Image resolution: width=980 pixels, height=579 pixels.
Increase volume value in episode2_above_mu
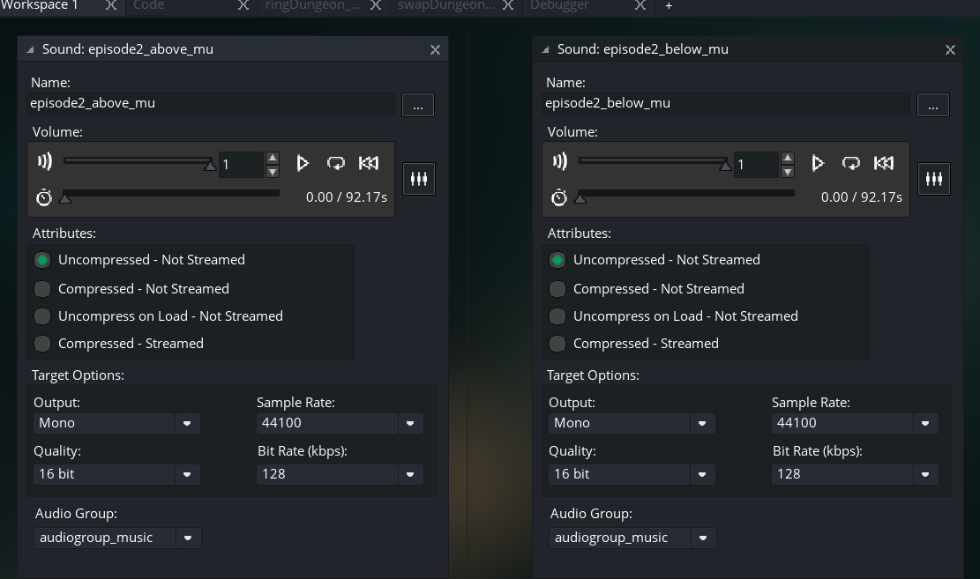pos(273,158)
